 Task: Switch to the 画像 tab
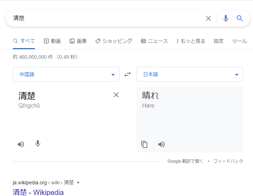click(78, 41)
